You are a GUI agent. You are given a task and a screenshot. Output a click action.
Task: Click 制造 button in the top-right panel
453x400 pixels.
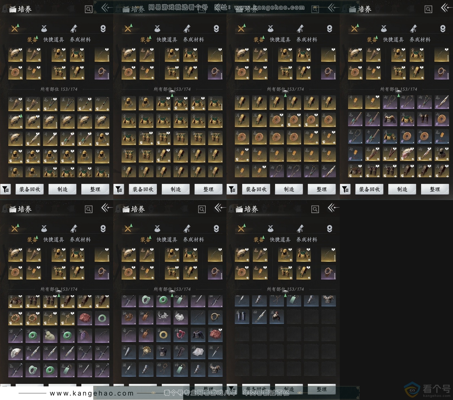[x=402, y=189]
